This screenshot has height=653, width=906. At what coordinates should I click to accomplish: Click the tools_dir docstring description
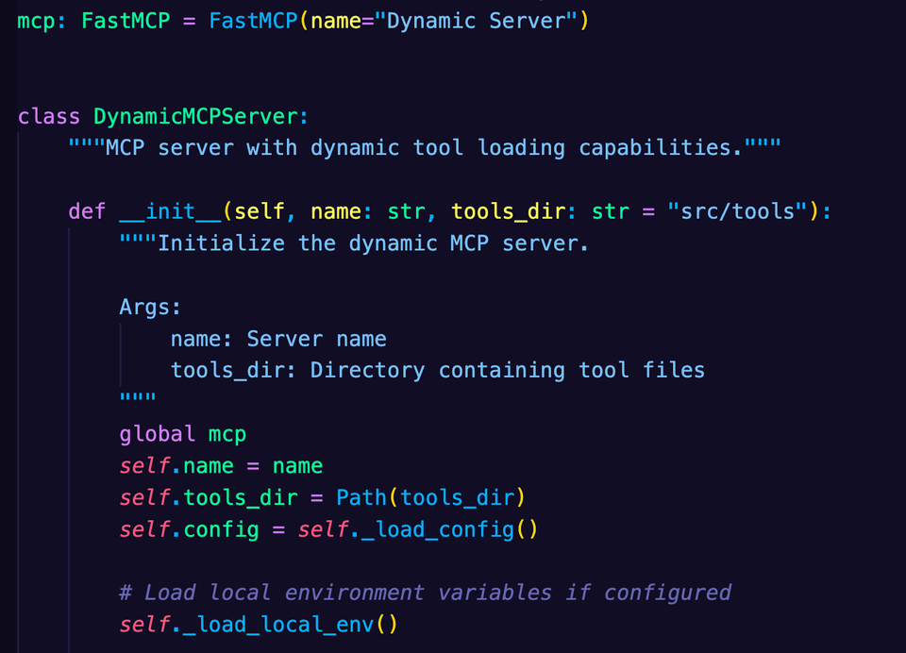[x=438, y=369]
